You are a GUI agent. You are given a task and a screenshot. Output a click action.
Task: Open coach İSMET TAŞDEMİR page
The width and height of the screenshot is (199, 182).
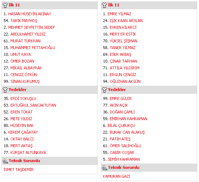pyautogui.click(x=19, y=170)
